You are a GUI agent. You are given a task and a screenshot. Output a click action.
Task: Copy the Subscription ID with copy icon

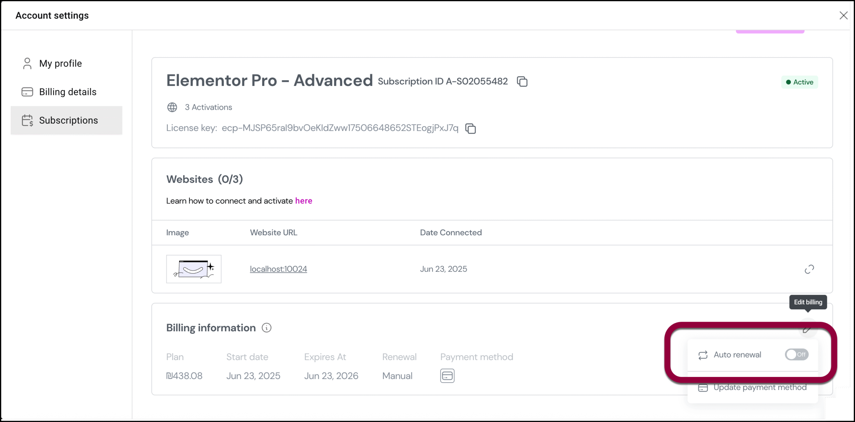(522, 81)
